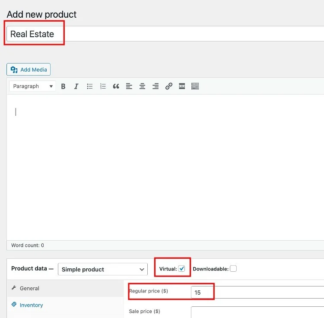Viewport: 324px width, 318px height.
Task: Align text left in the editor
Action: pos(129,86)
